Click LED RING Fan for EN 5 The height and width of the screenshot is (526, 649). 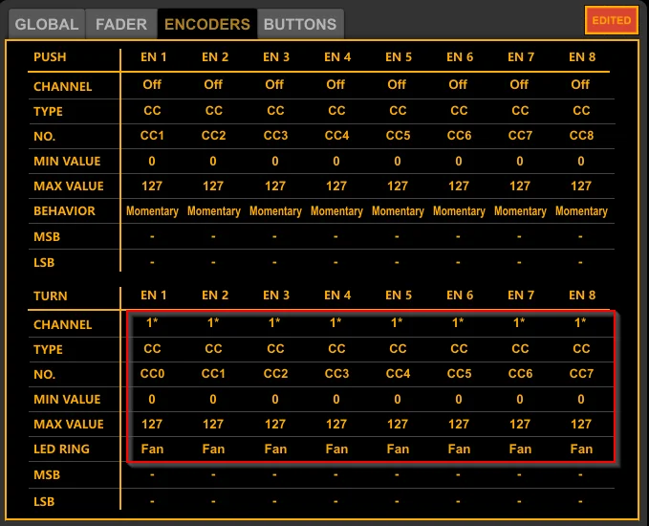coord(398,449)
